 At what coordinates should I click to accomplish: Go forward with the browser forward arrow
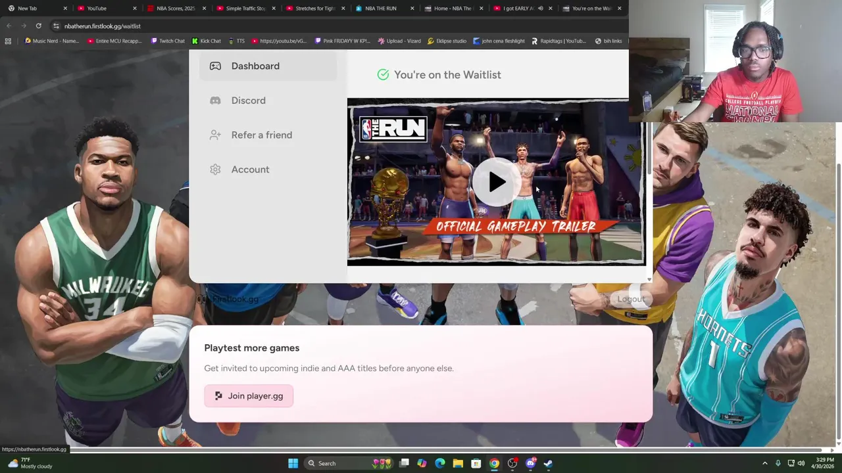click(x=23, y=26)
